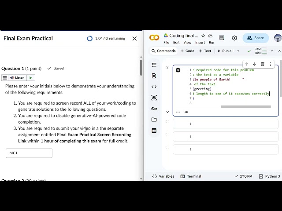Open the Runtime menu
The height and width of the screenshot is (211, 282).
[x=211, y=42]
